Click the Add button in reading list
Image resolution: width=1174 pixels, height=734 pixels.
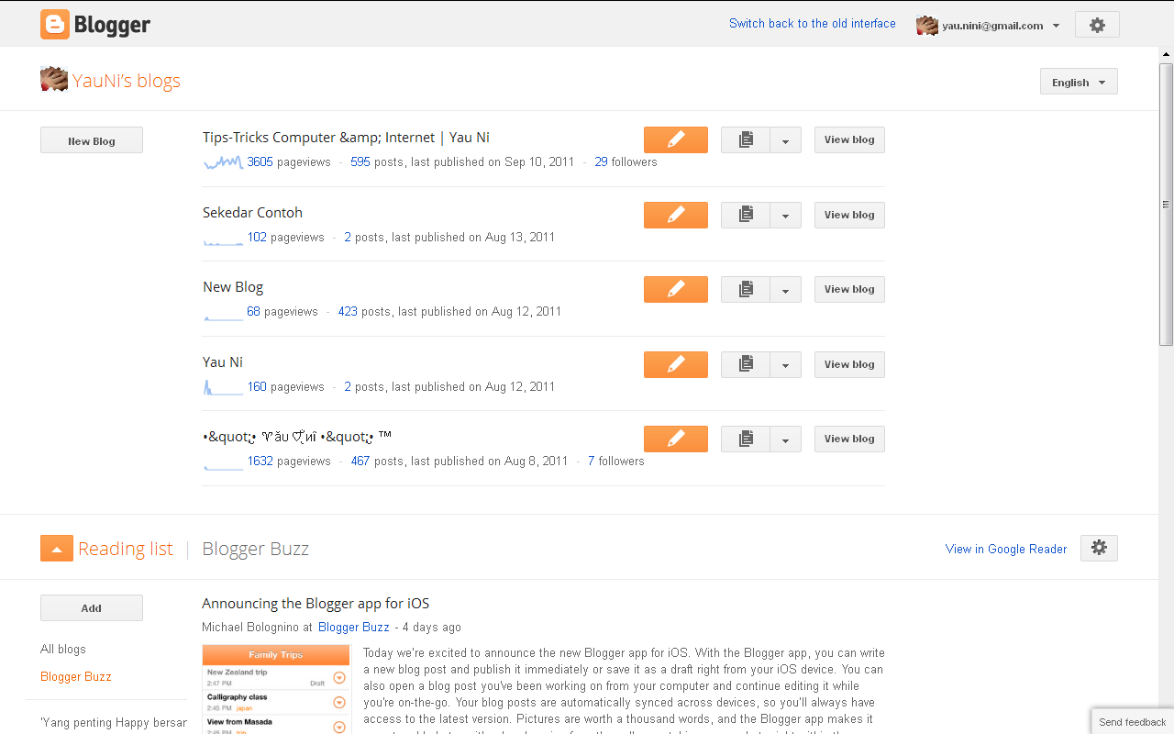pyautogui.click(x=92, y=607)
